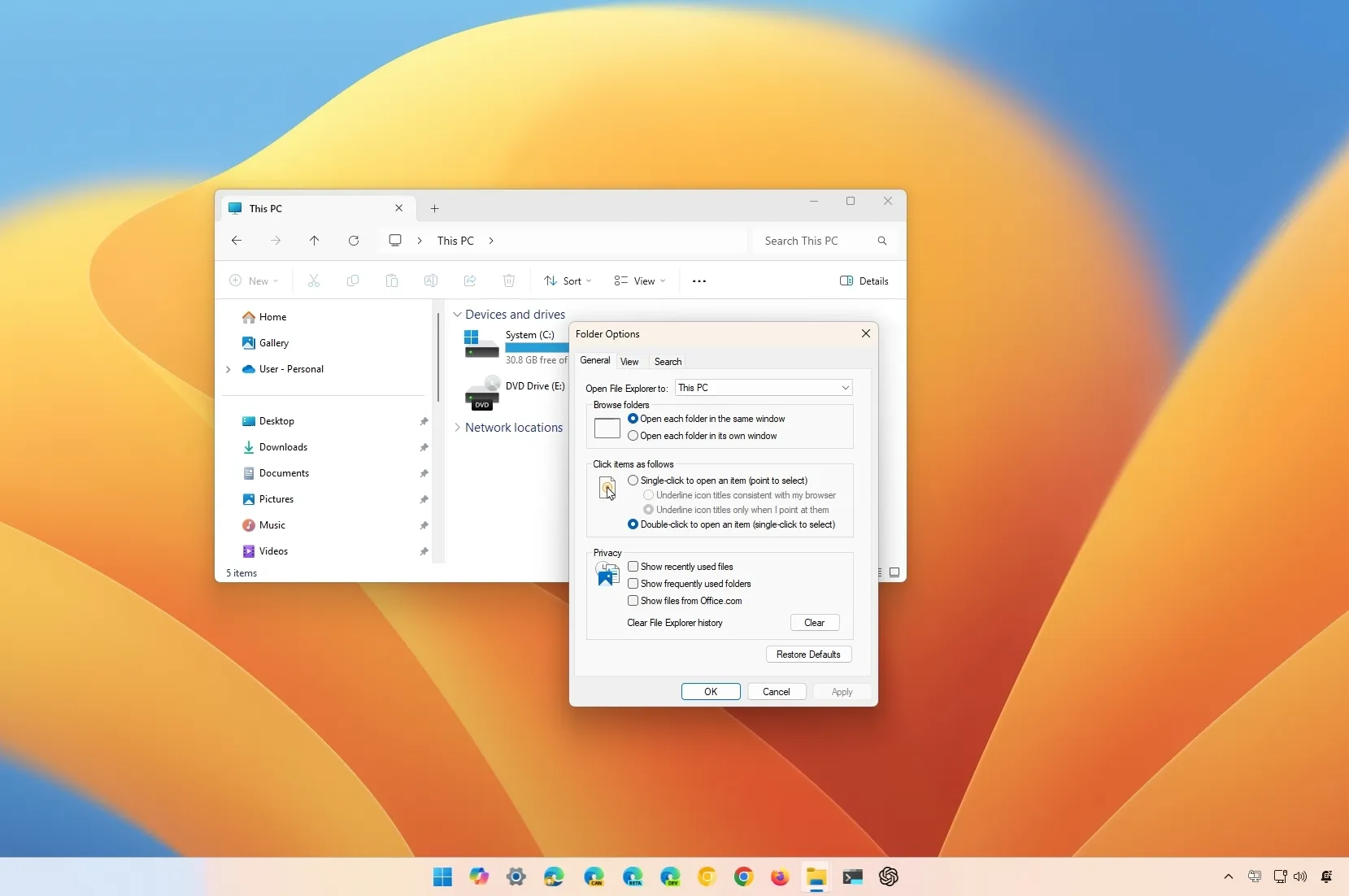Image resolution: width=1349 pixels, height=896 pixels.
Task: Collapse the Devices and drives section
Action: pyautogui.click(x=459, y=314)
